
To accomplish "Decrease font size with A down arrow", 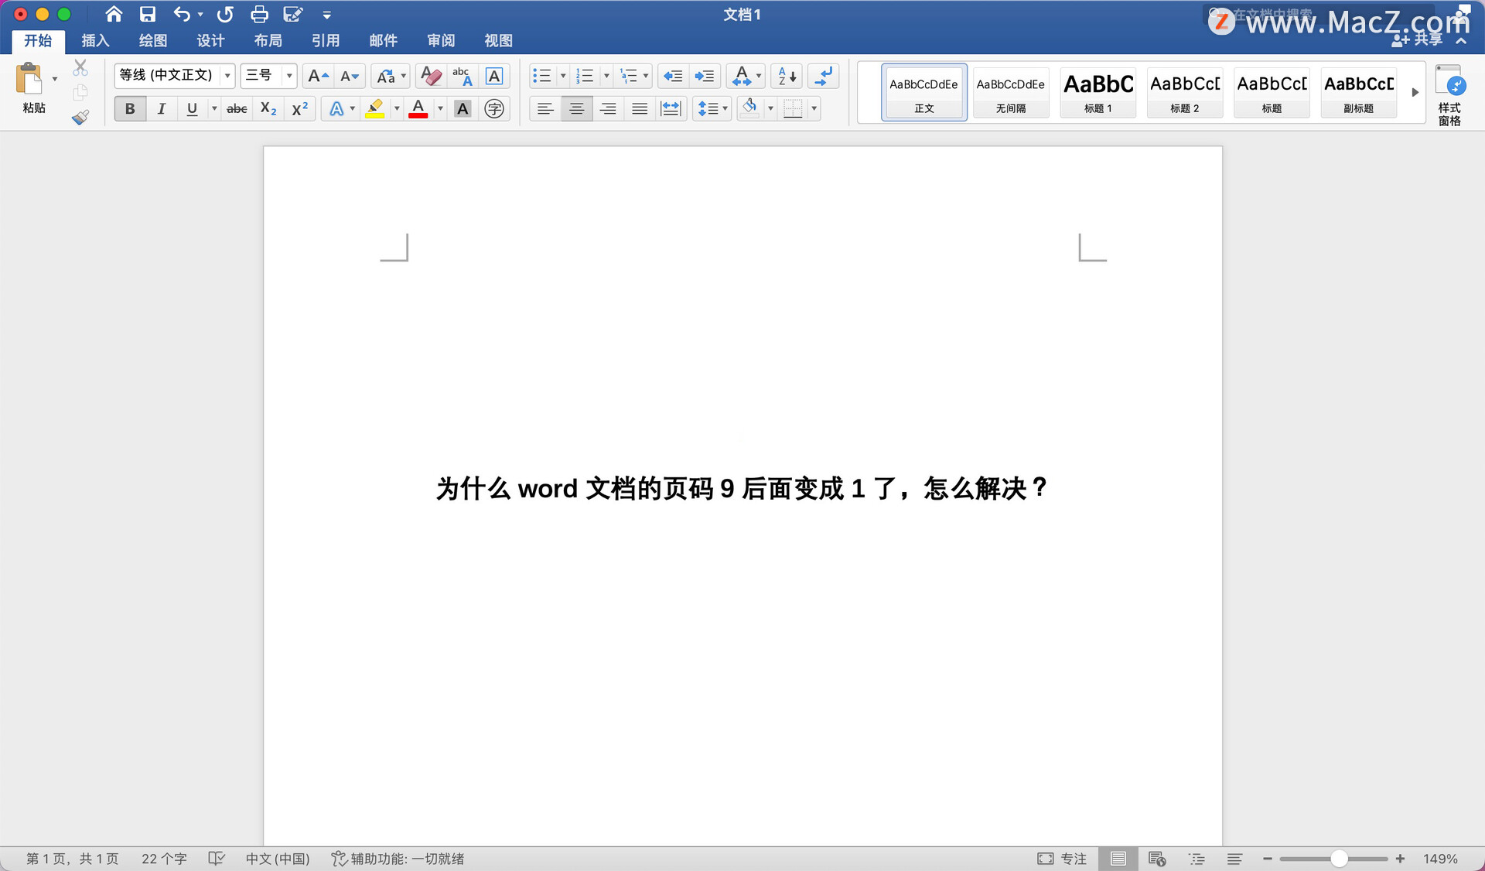I will 350,76.
